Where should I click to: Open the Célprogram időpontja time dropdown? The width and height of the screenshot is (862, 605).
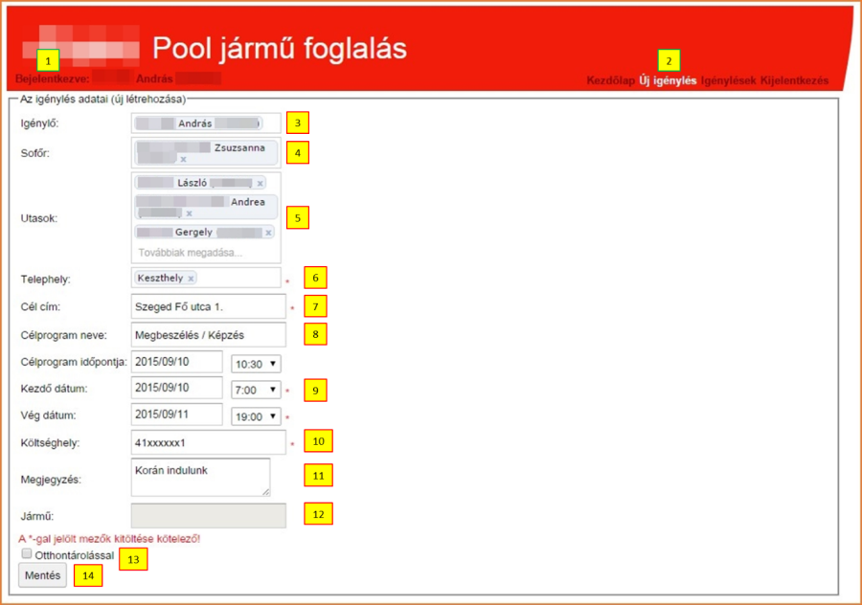pyautogui.click(x=257, y=364)
